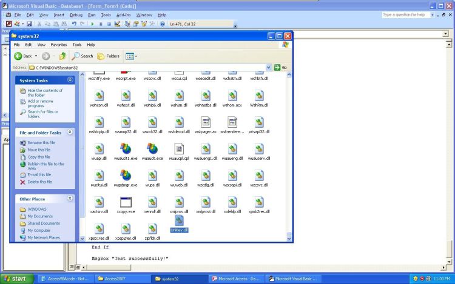Click the Reset (stop) icon in VBA toolbar
Image resolution: width=455 pixels, height=284 pixels.
click(x=109, y=24)
